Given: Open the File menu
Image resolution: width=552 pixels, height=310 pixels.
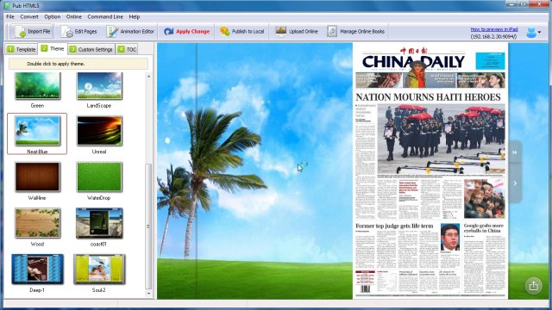Looking at the screenshot, I should pyautogui.click(x=10, y=16).
